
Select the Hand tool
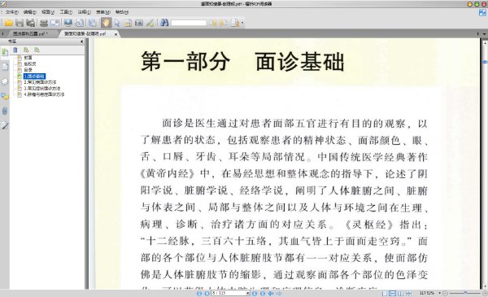click(106, 23)
